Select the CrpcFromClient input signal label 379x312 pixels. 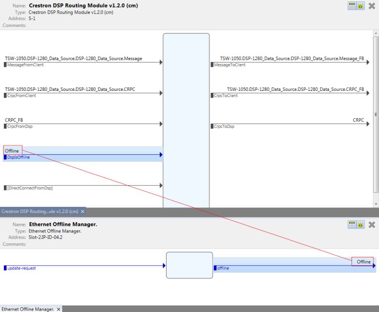click(21, 96)
